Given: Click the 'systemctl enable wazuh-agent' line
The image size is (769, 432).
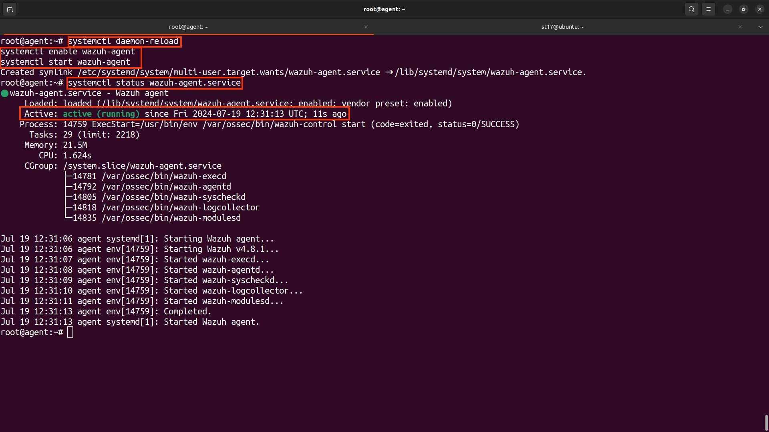Looking at the screenshot, I should coord(68,52).
